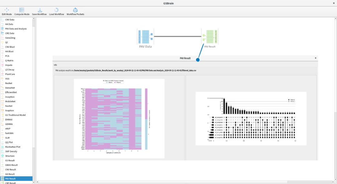Select Gene2Img in the sidebar

[x=16, y=38]
